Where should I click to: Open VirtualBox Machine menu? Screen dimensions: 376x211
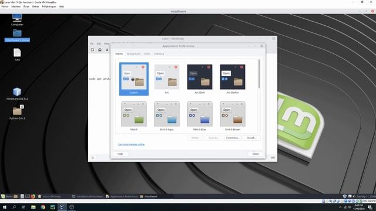[x=16, y=6]
